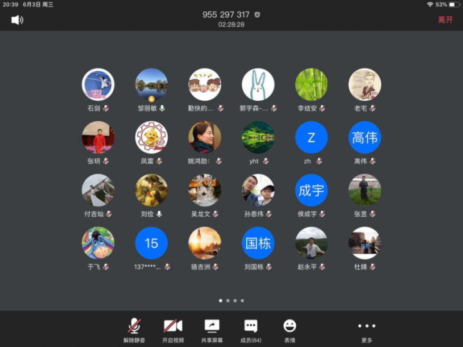Select the blue Z avatar for zh
Image resolution: width=463 pixels, height=347 pixels.
(311, 138)
